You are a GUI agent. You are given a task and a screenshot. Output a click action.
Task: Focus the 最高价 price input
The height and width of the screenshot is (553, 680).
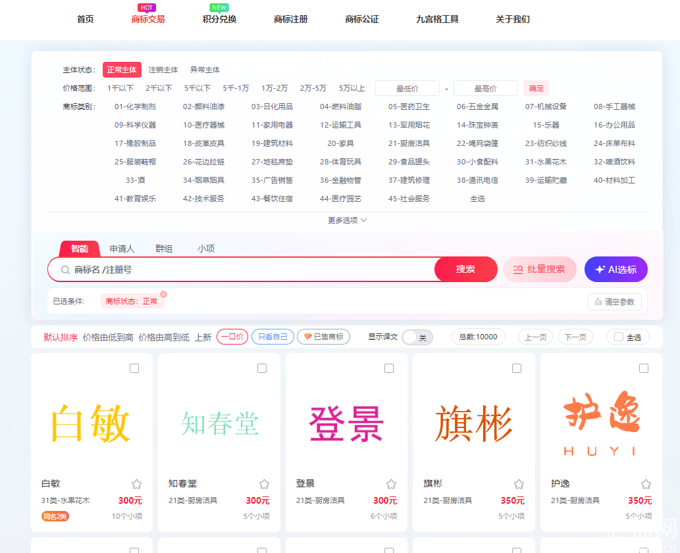[x=485, y=88]
